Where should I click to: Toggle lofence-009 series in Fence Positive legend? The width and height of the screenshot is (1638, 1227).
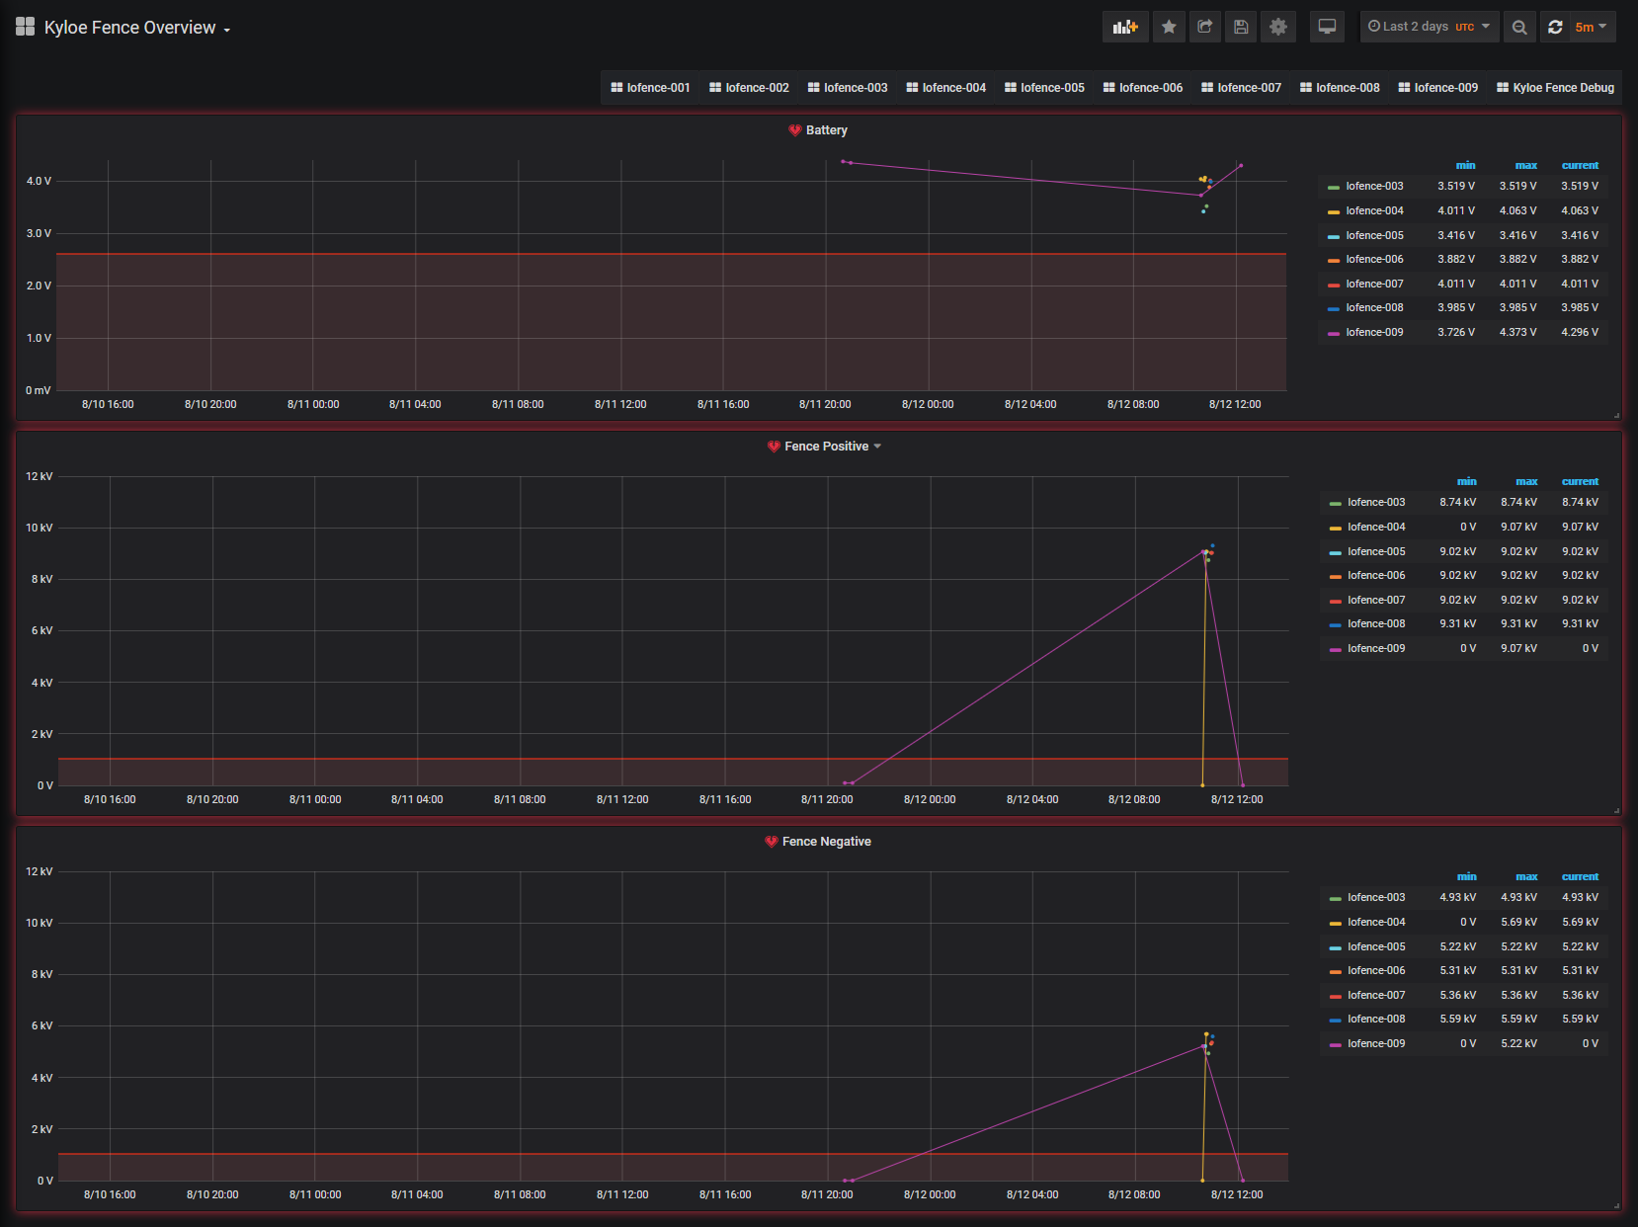point(1375,649)
